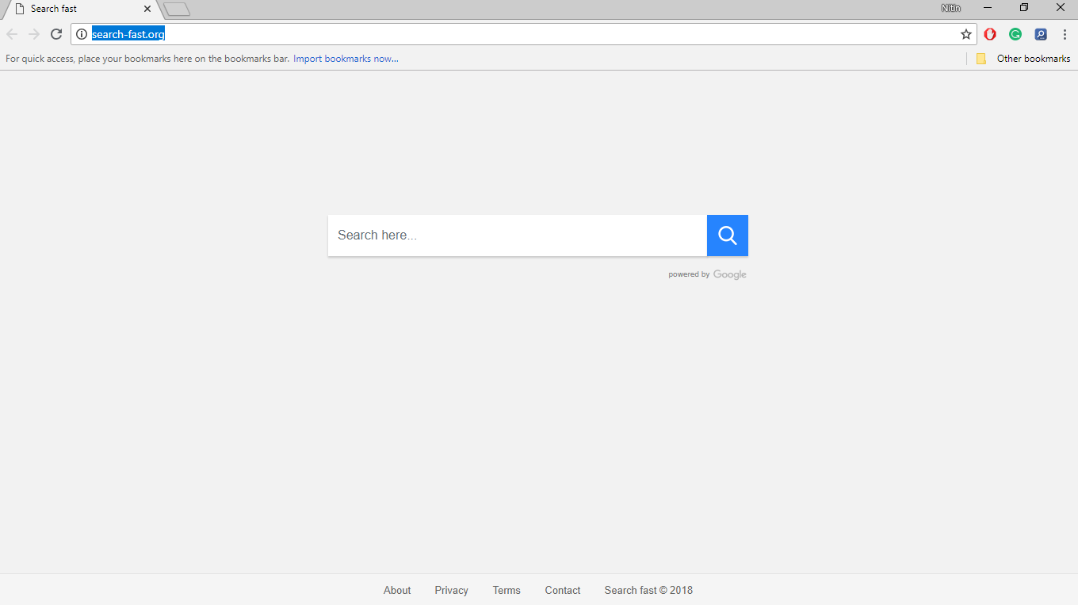This screenshot has width=1078, height=605.
Task: Open the About page
Action: [396, 590]
